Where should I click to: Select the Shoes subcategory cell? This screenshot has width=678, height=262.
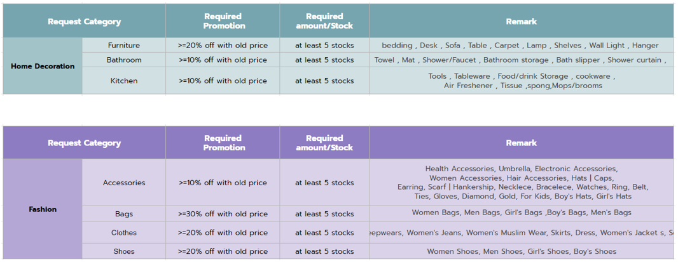(123, 251)
